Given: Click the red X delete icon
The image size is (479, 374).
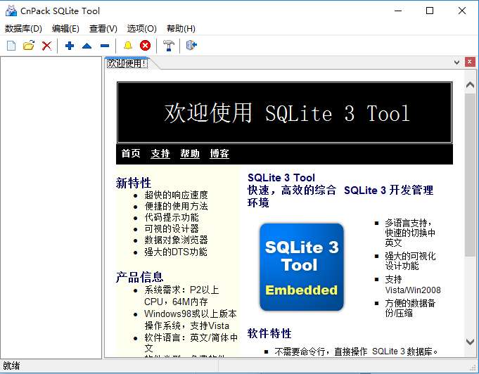Looking at the screenshot, I should pos(46,46).
